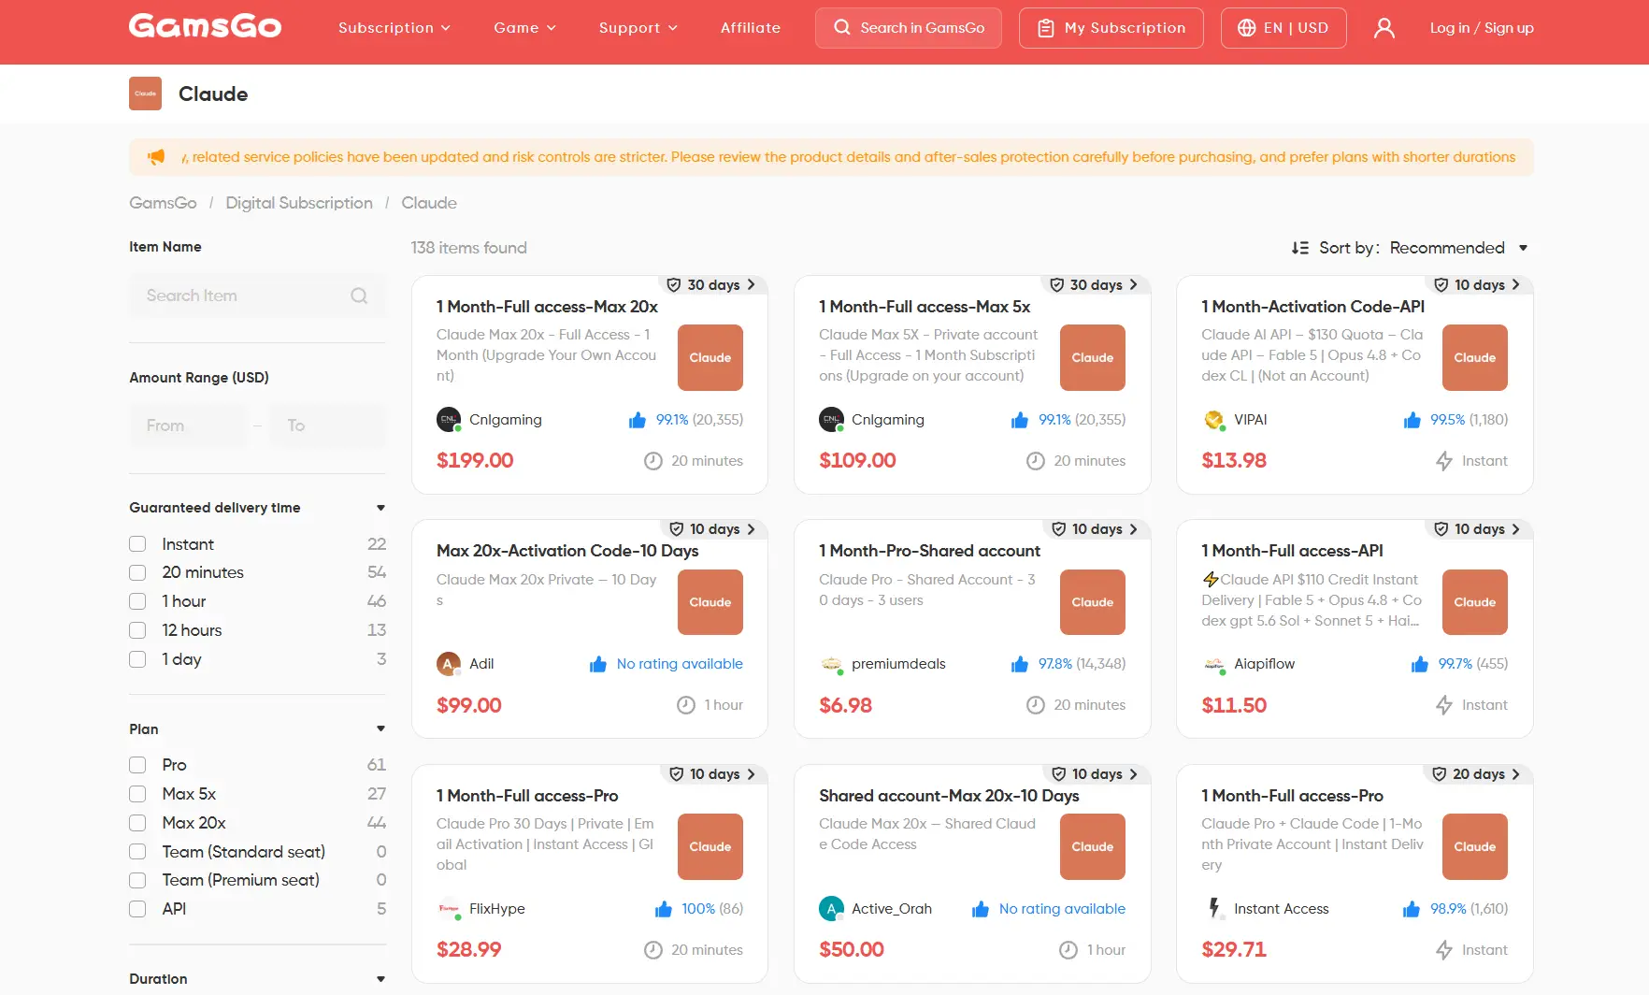Collapse the Duration filter section
Image resolution: width=1649 pixels, height=995 pixels.
tap(380, 979)
